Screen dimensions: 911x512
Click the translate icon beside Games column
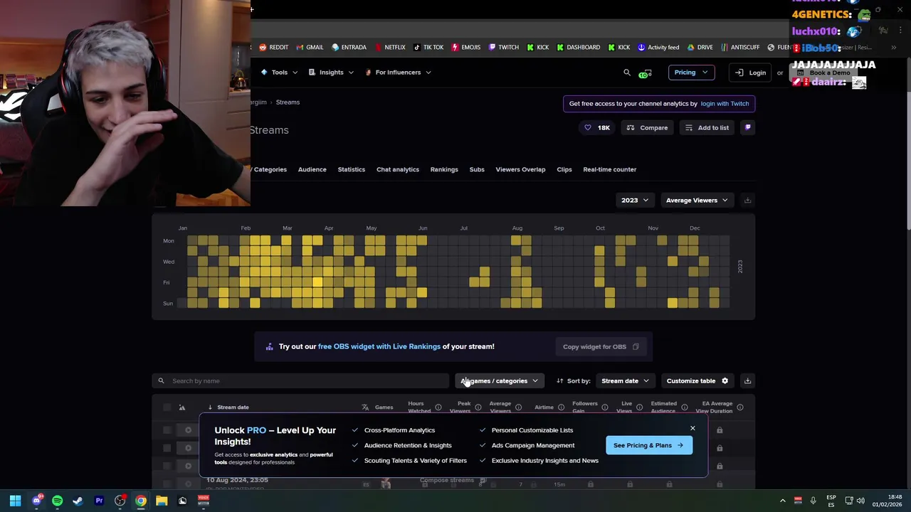(365, 407)
